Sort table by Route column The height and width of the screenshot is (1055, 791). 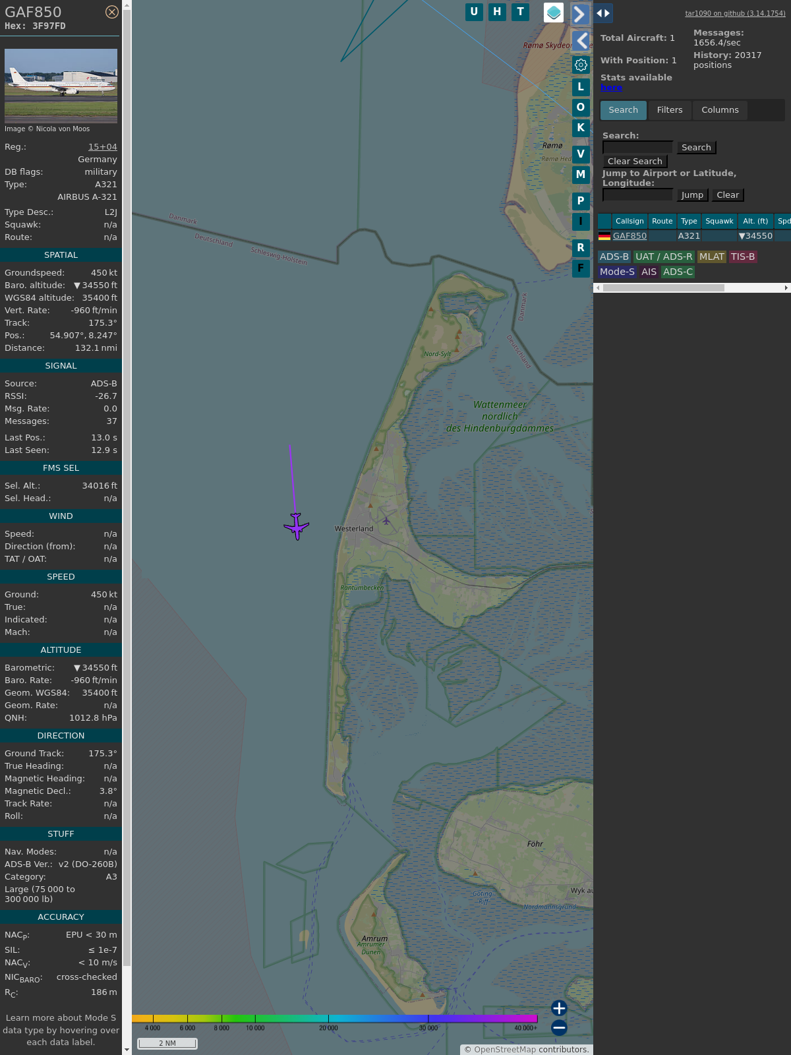pyautogui.click(x=662, y=222)
